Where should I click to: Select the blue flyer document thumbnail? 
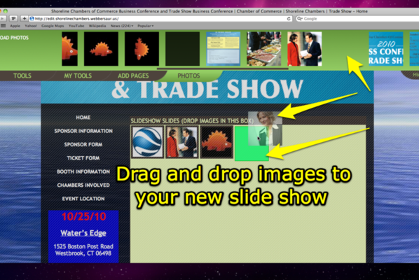pyautogui.click(x=223, y=49)
